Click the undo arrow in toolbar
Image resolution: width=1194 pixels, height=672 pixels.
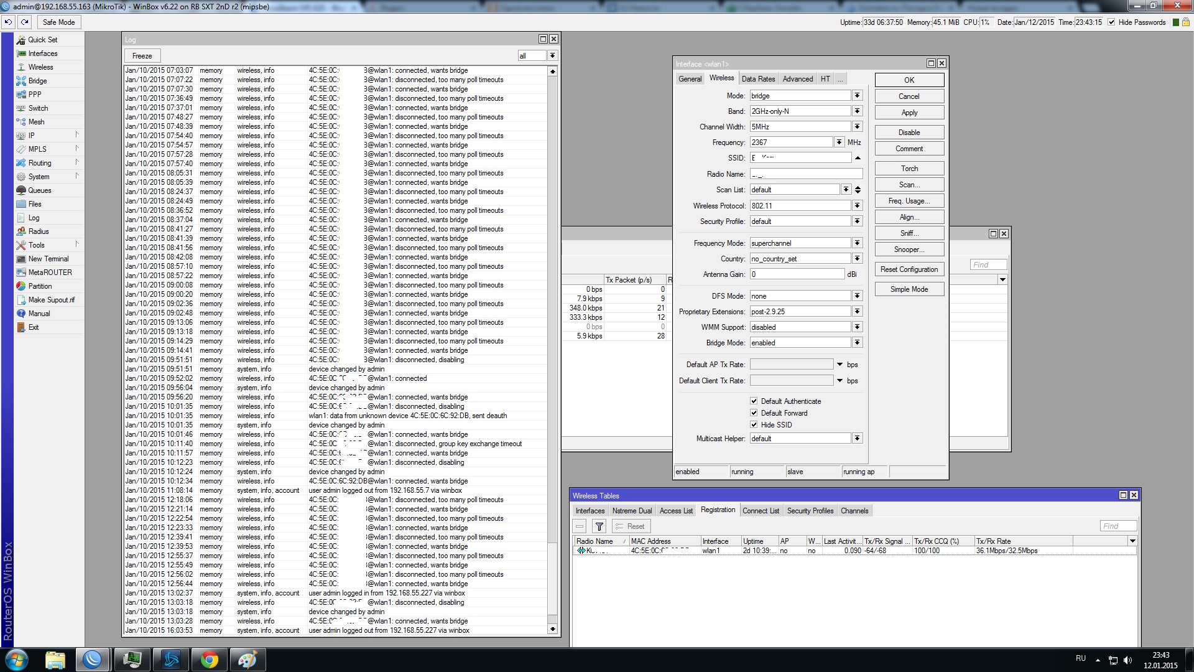[8, 22]
